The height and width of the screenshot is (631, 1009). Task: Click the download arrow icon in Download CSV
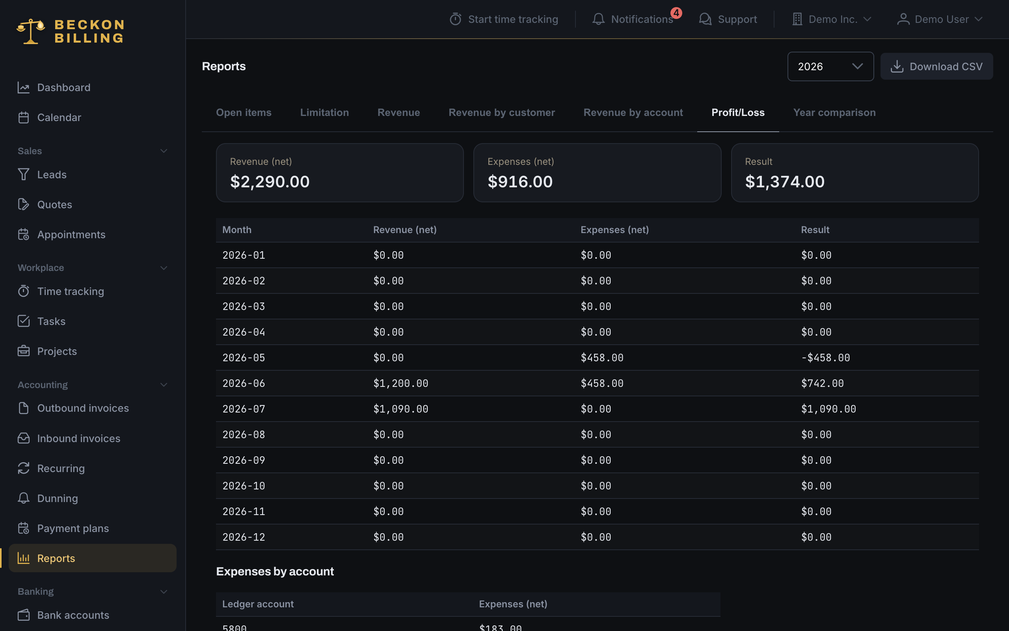[x=897, y=67]
